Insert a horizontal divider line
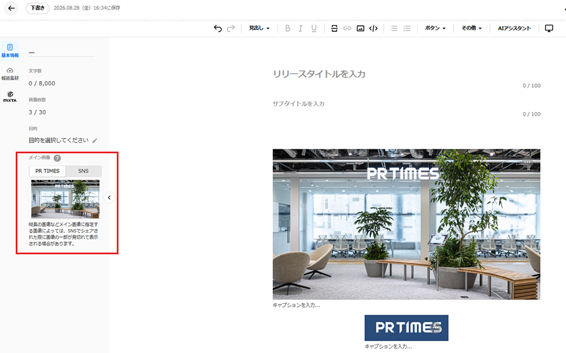 [x=335, y=28]
